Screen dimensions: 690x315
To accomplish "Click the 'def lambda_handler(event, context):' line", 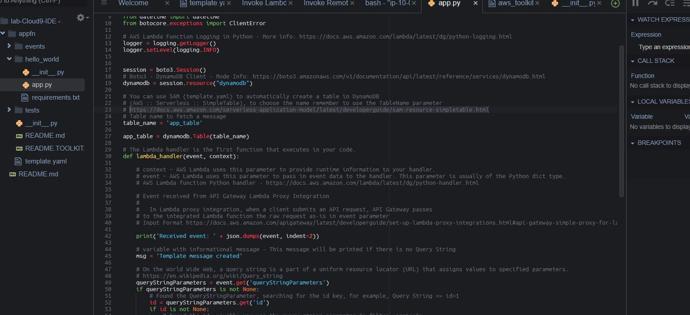I will (x=181, y=157).
